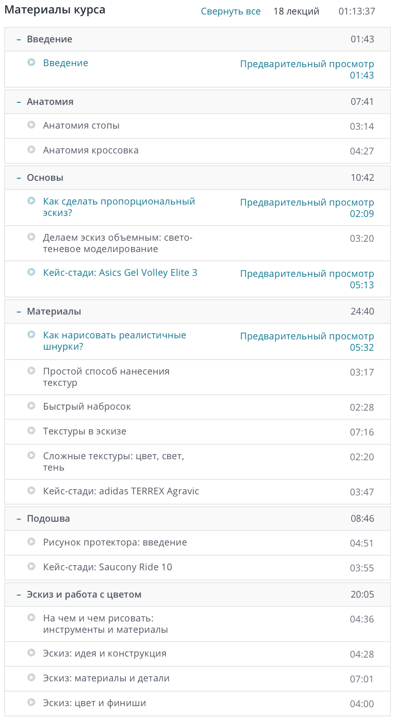Collapse the Анатомия section
This screenshot has width=393, height=718.
pos(198,102)
